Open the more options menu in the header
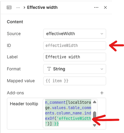This screenshot has width=124, height=133. [x=96, y=7]
